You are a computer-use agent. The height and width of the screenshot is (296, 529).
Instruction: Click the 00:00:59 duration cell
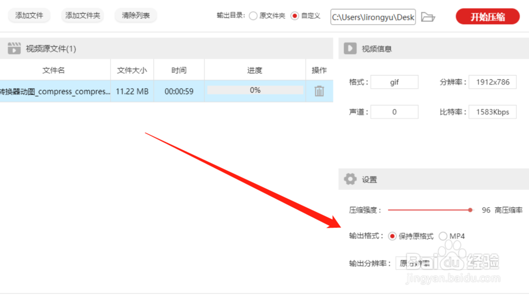point(179,91)
